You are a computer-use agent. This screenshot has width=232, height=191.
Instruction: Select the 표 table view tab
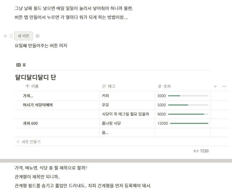pyautogui.click(x=21, y=65)
